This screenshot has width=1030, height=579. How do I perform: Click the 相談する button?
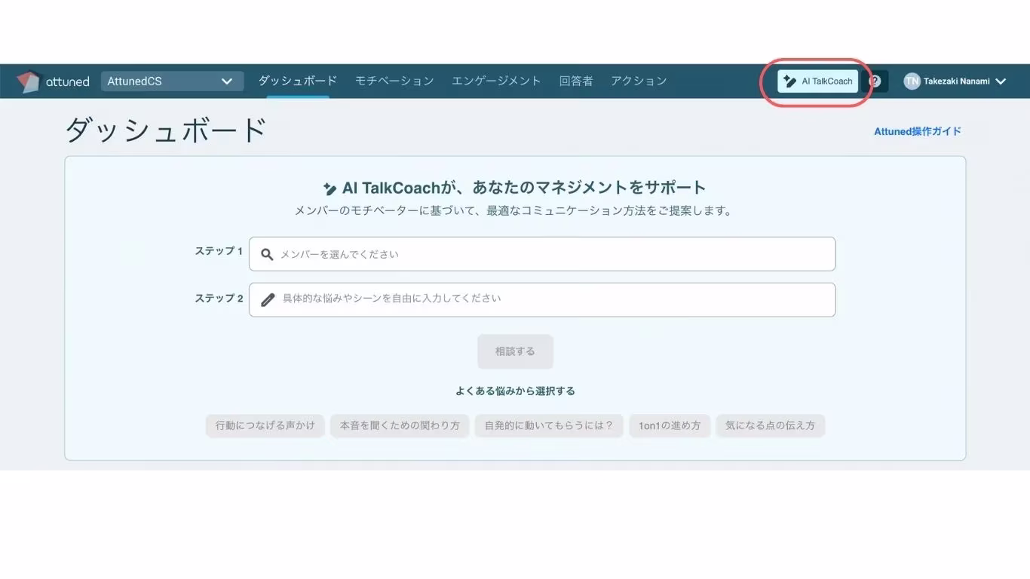[515, 351]
